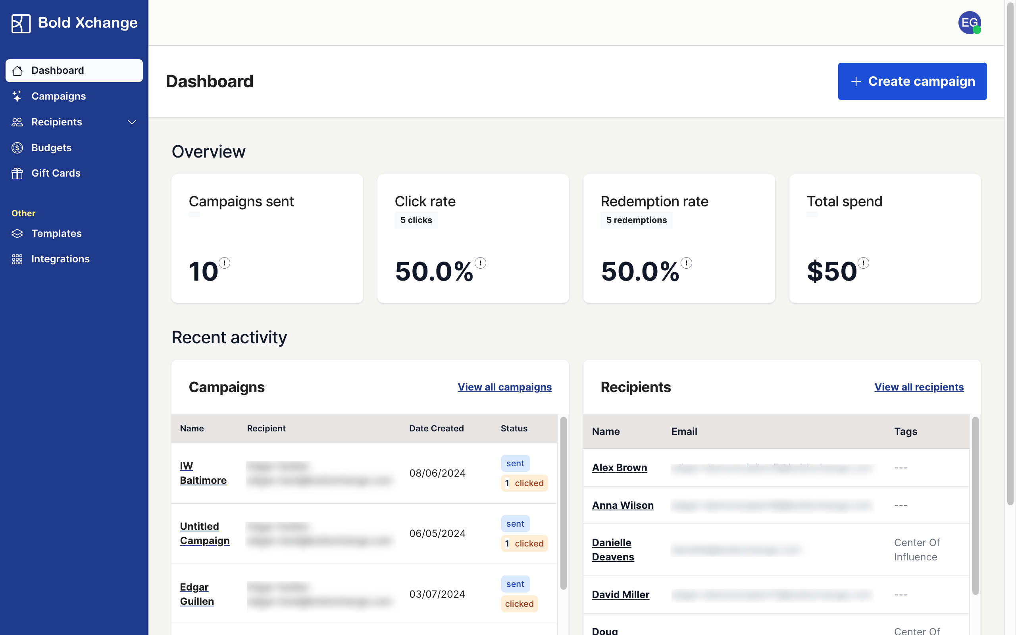This screenshot has width=1016, height=635.
Task: Open the EG user avatar menu
Action: coord(969,23)
